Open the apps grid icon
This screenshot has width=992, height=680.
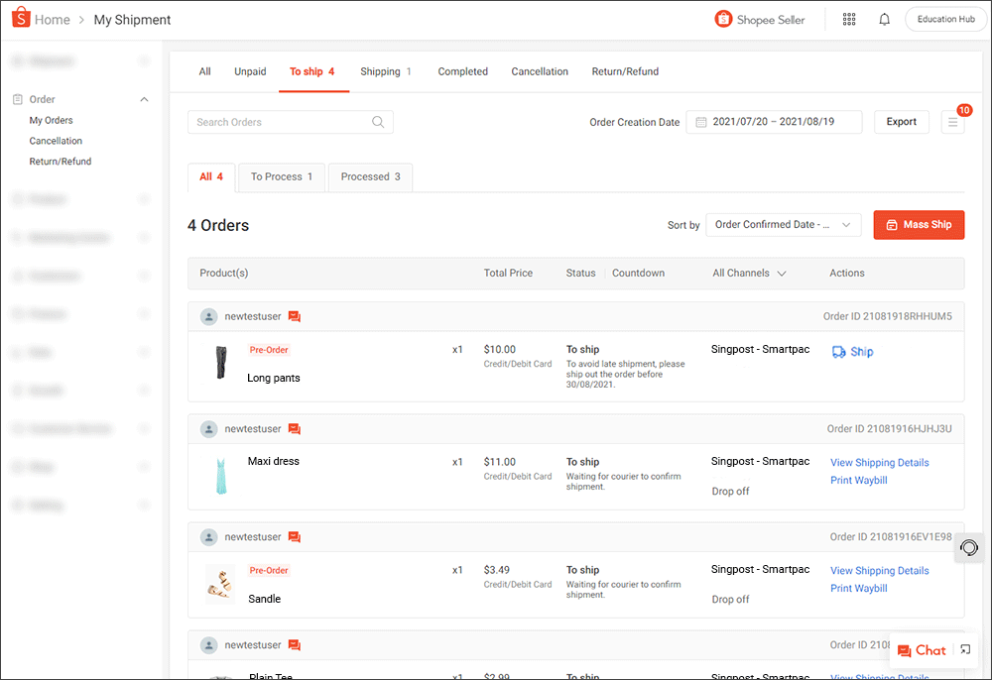(x=849, y=19)
